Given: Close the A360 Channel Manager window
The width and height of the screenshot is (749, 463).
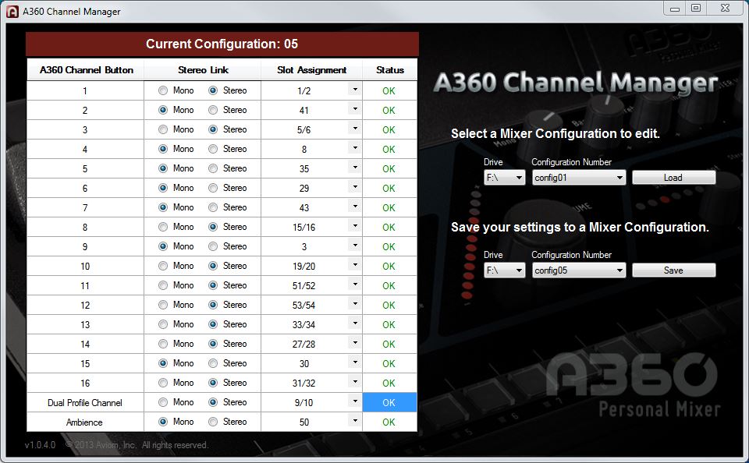Looking at the screenshot, I should (725, 8).
